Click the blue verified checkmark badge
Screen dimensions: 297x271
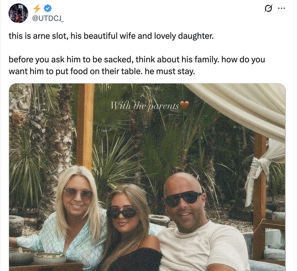[48, 8]
